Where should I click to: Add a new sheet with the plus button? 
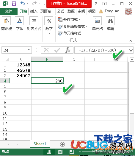tap(62, 144)
